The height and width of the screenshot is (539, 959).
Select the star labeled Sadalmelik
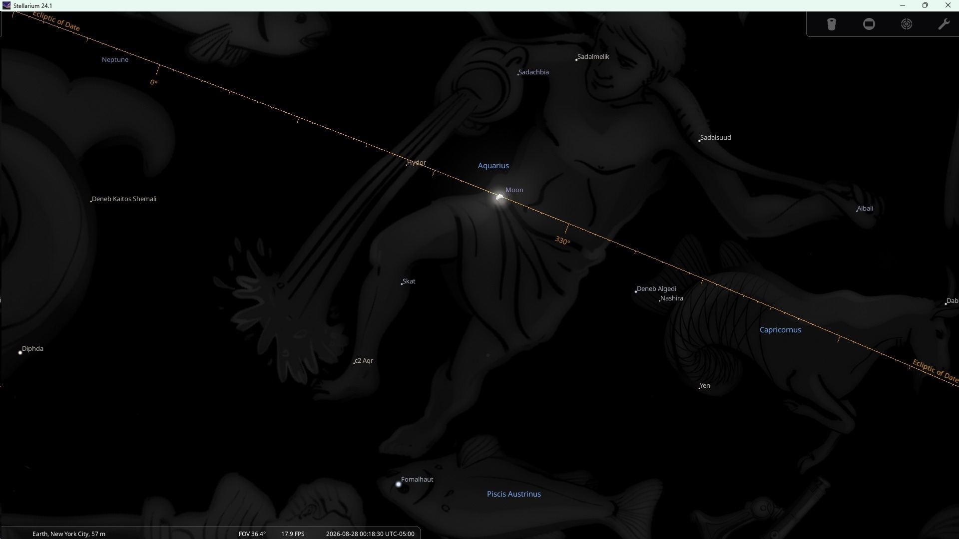pyautogui.click(x=576, y=59)
